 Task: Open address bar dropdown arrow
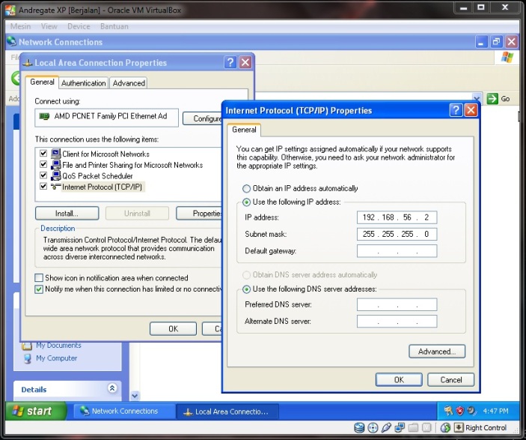click(477, 98)
